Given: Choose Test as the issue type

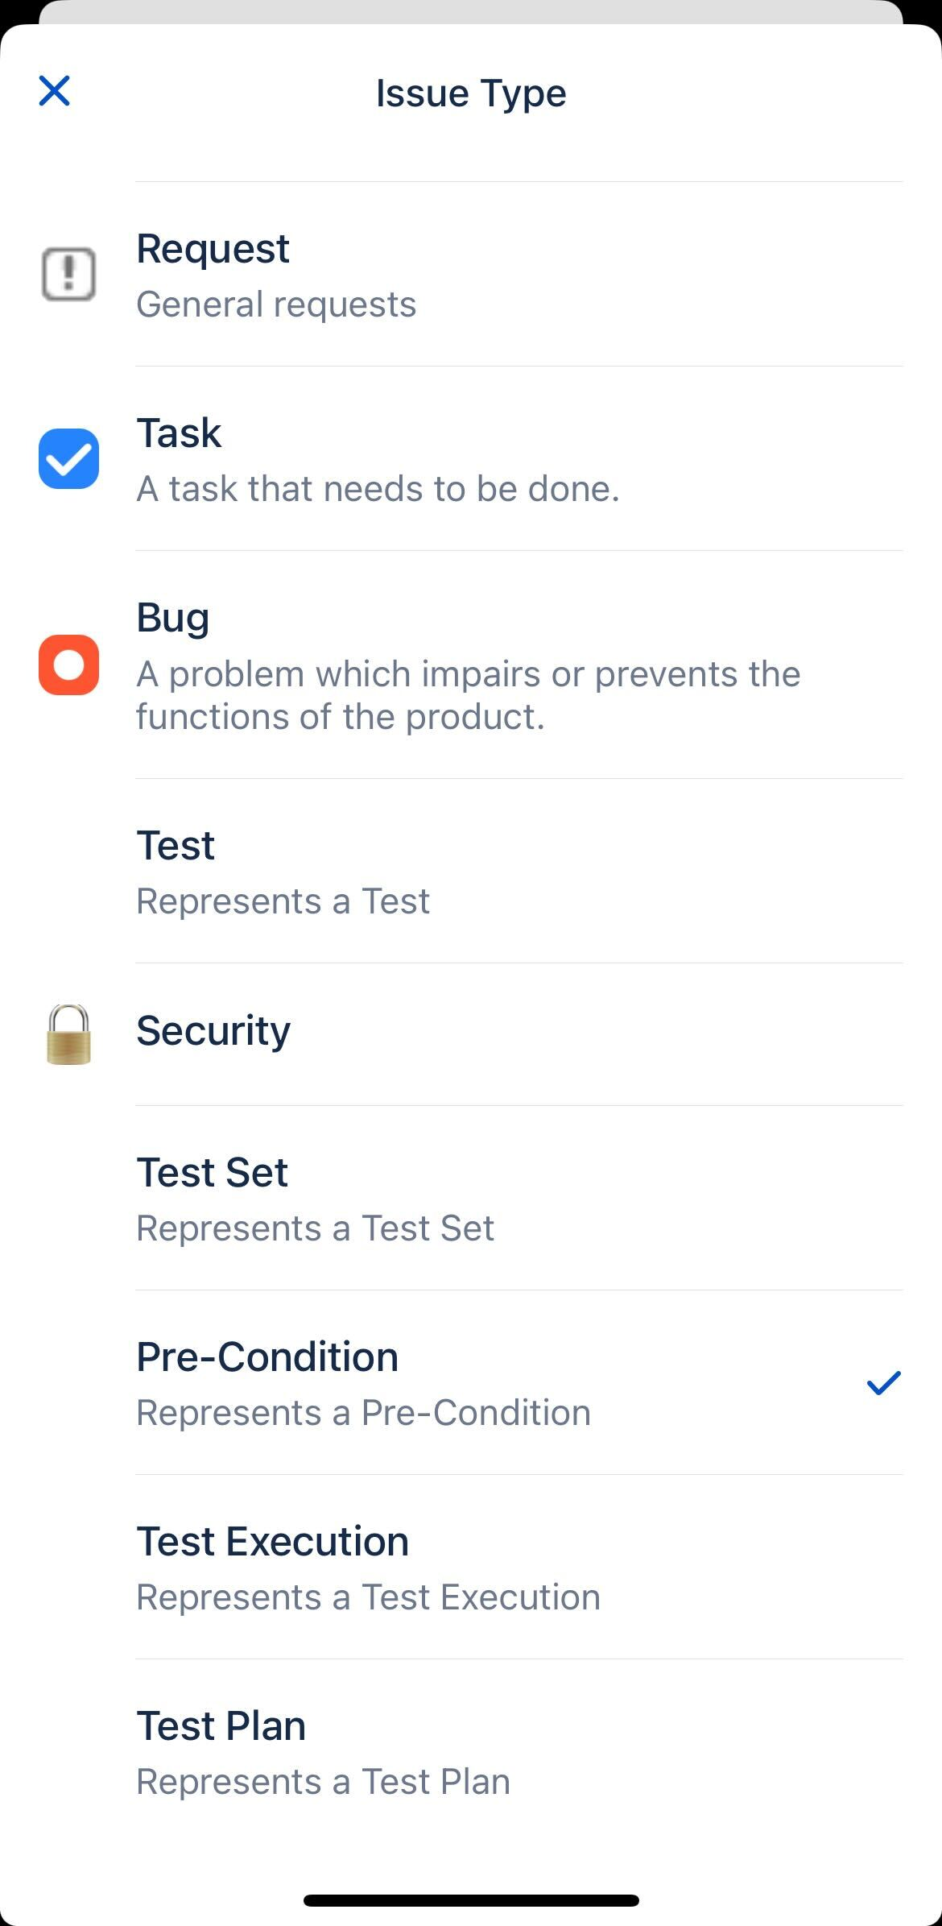Looking at the screenshot, I should [470, 870].
